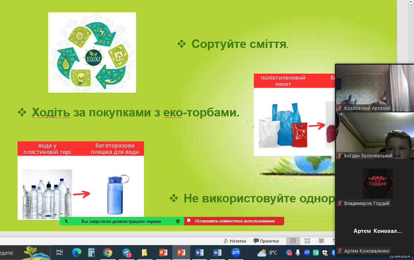Select the Артем Коновал... participant tile
The height and width of the screenshot is (260, 414).
click(x=375, y=231)
